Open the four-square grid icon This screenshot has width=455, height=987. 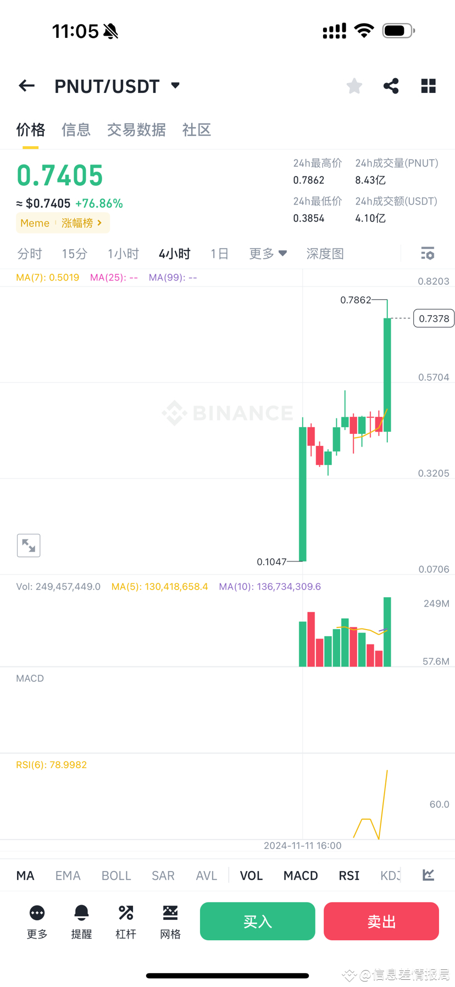point(429,86)
